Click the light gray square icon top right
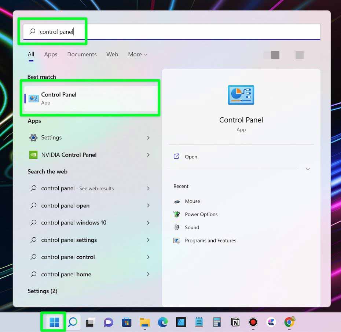This screenshot has height=332, width=341. point(299,54)
